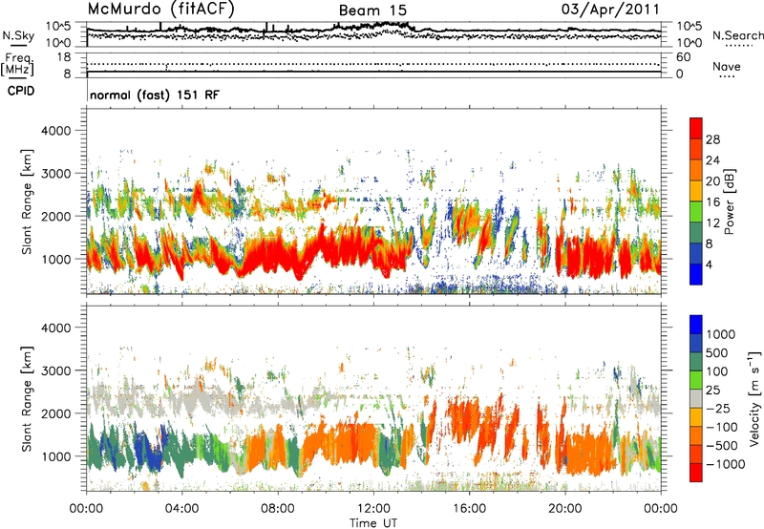
Task: Select the "20:00" time tick label
Action: [565, 509]
